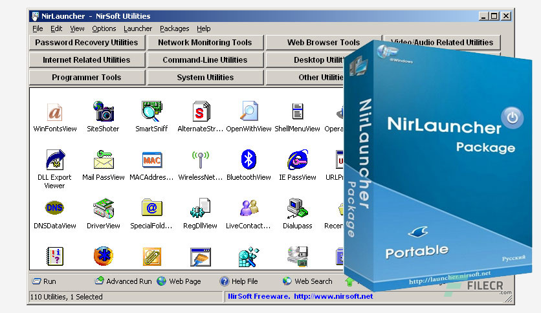
Task: Select the paperclip utility icon in bottom row
Action: pos(151,257)
